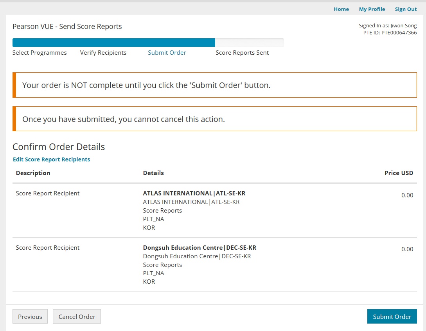Click the Score Reports Sent step
This screenshot has width=426, height=331.
click(242, 53)
